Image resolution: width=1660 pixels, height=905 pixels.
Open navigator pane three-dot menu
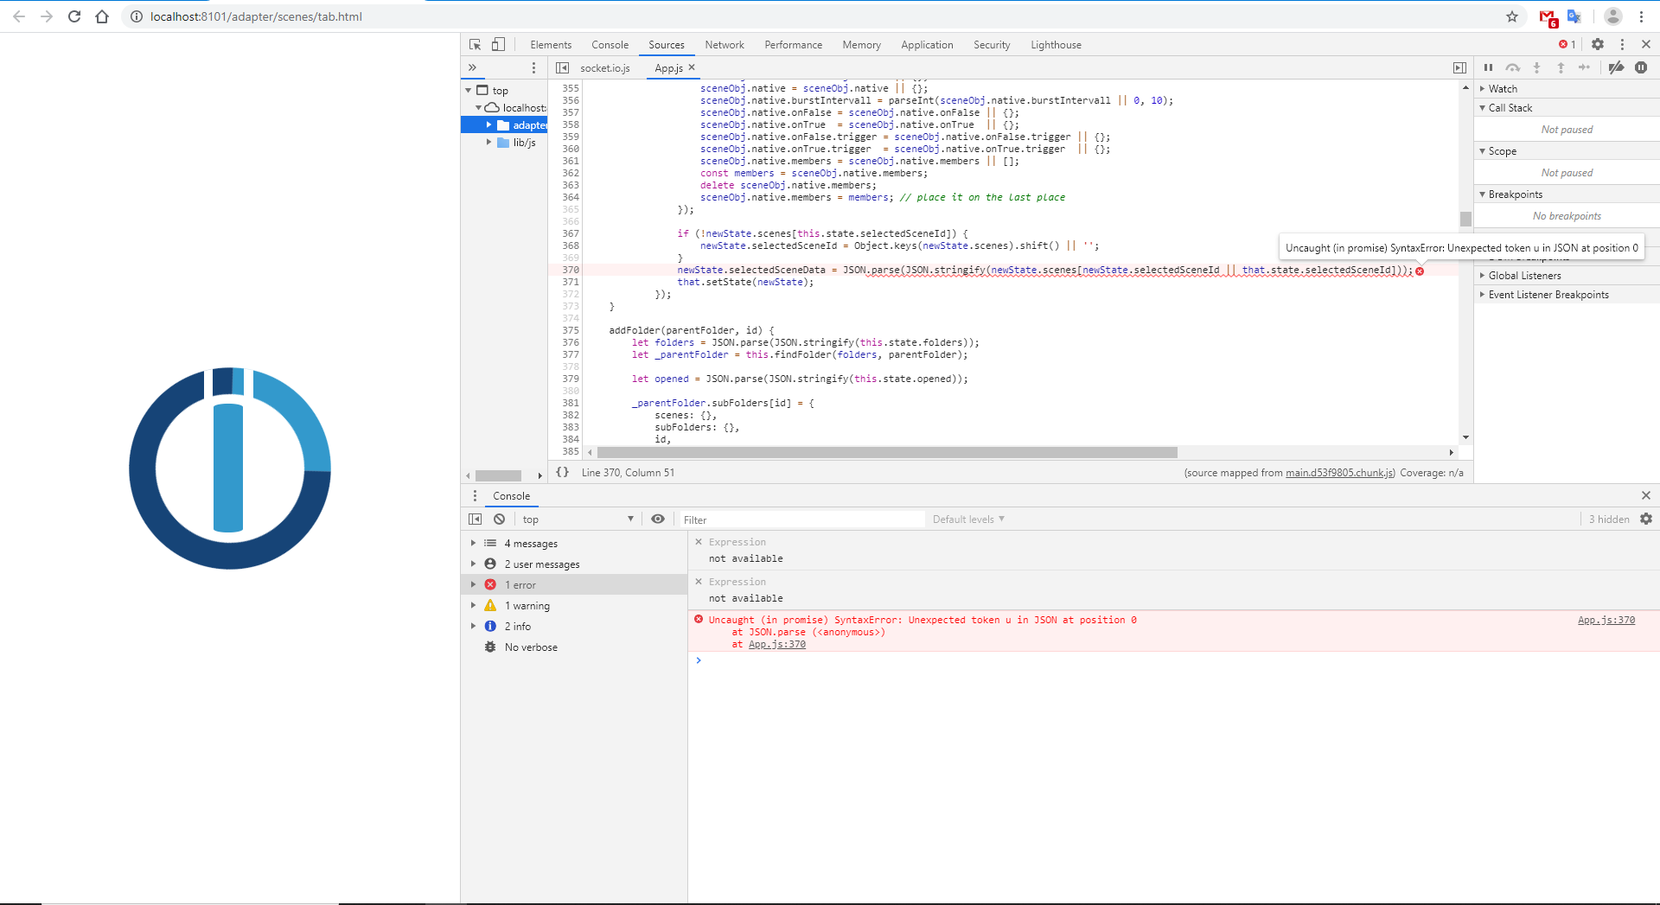click(x=533, y=67)
